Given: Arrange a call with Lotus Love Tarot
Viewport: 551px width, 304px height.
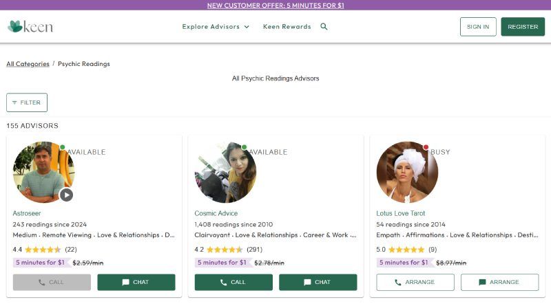Looking at the screenshot, I should coord(415,282).
